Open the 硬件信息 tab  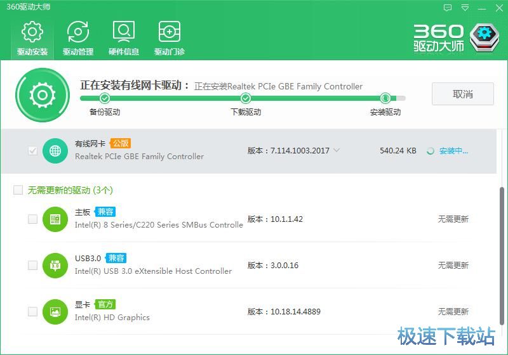point(124,38)
